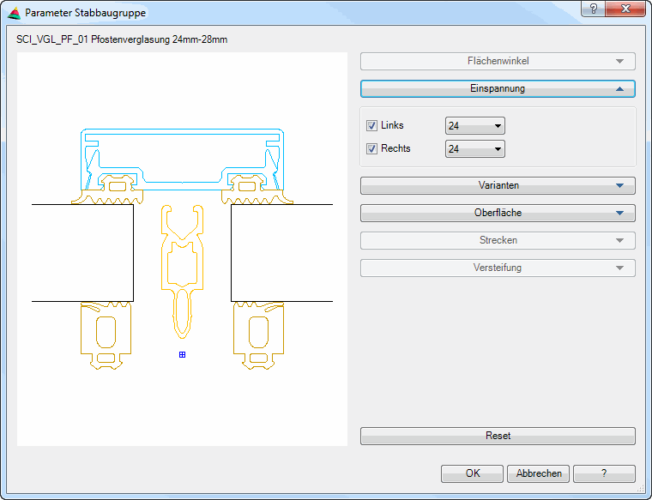Click the blue insertion point marker in preview

[182, 354]
